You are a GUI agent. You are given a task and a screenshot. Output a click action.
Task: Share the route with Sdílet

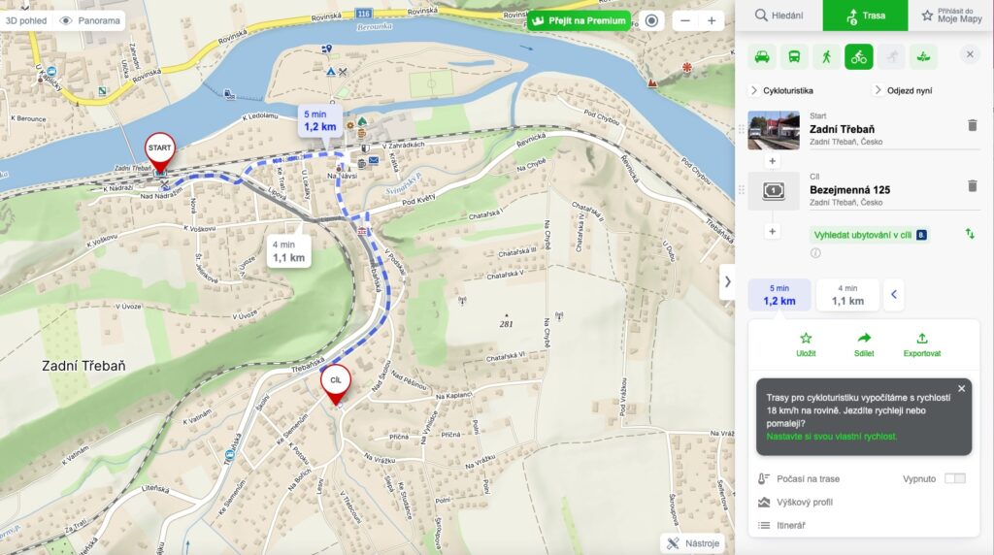point(863,344)
